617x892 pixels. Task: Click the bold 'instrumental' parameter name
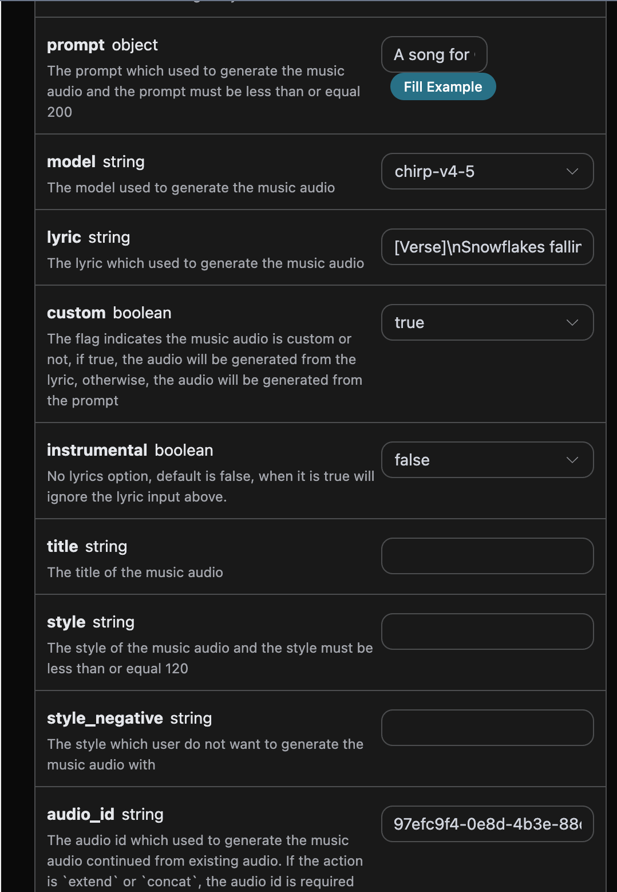pyautogui.click(x=97, y=451)
